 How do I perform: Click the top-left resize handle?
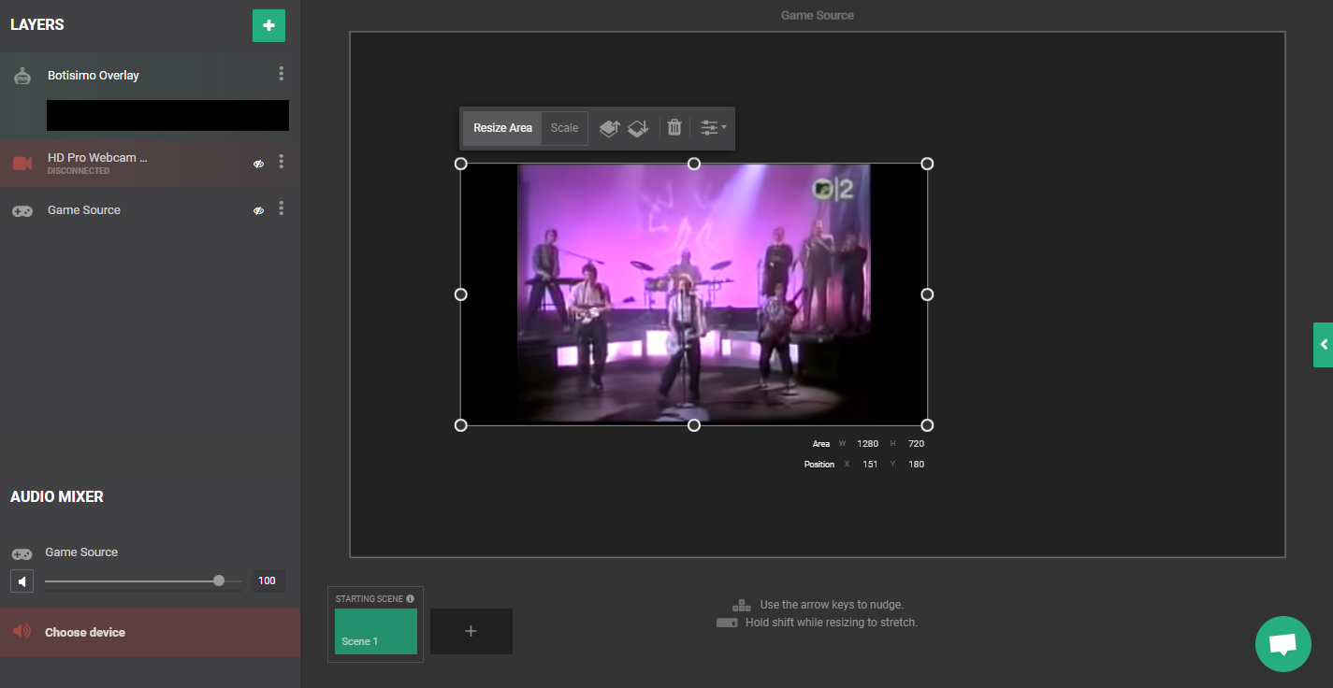(460, 164)
